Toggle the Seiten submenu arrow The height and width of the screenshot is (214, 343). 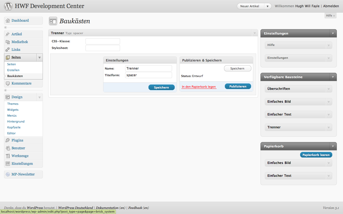[x=39, y=58]
